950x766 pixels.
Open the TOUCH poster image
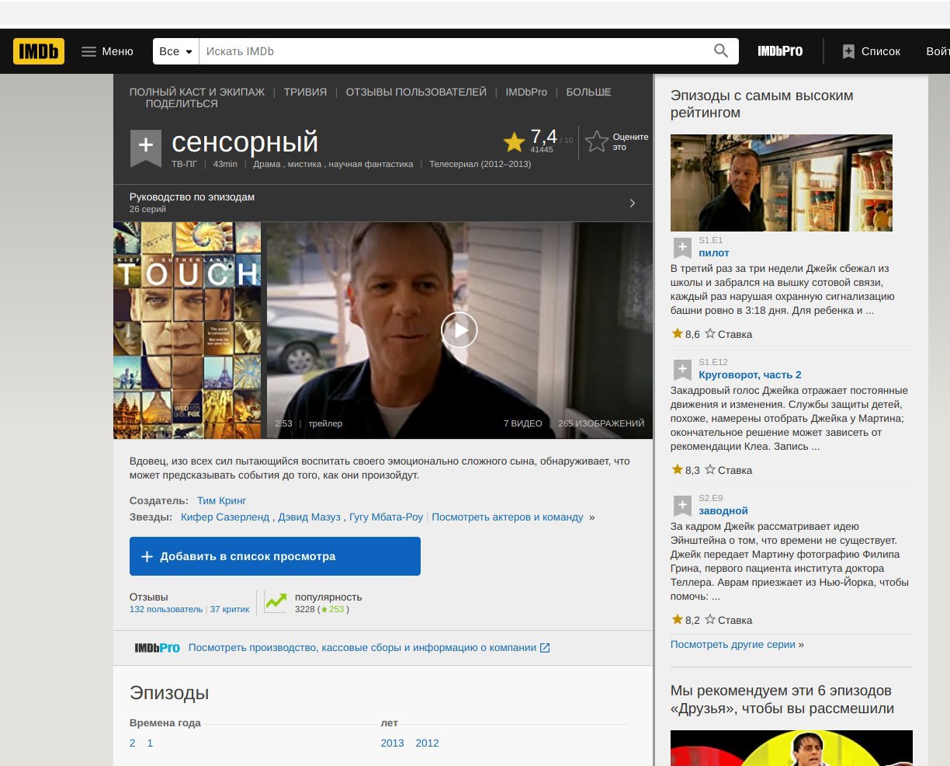coord(187,331)
